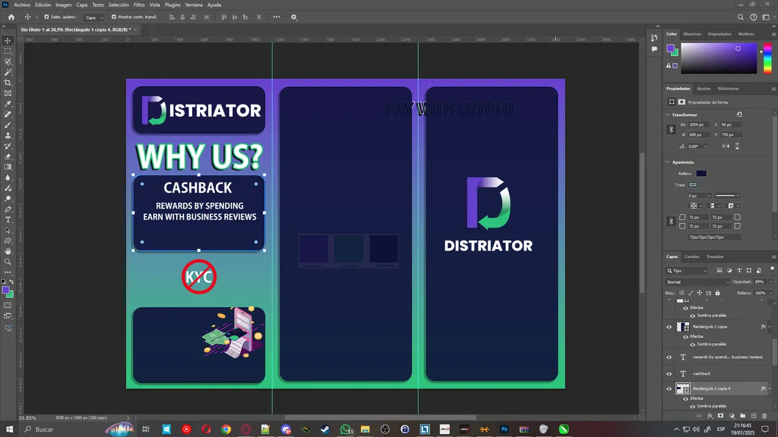
Task: Open the Tipo layer filter dropdown
Action: click(687, 271)
